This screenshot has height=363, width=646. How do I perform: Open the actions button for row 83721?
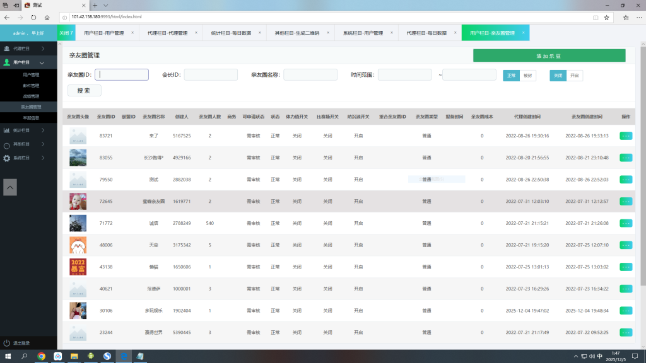626,135
